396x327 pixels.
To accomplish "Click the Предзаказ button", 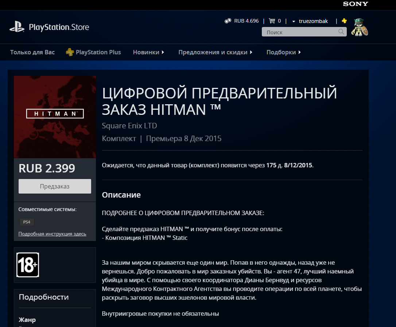I will (x=55, y=186).
